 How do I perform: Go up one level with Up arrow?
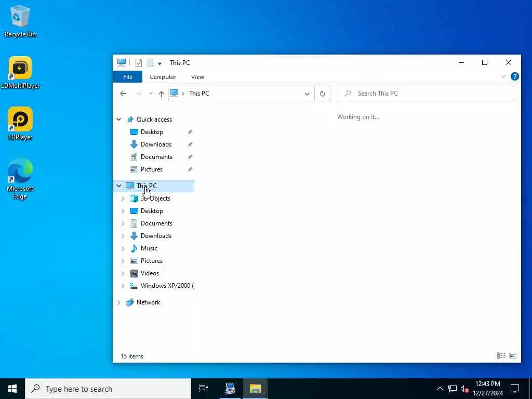click(162, 94)
